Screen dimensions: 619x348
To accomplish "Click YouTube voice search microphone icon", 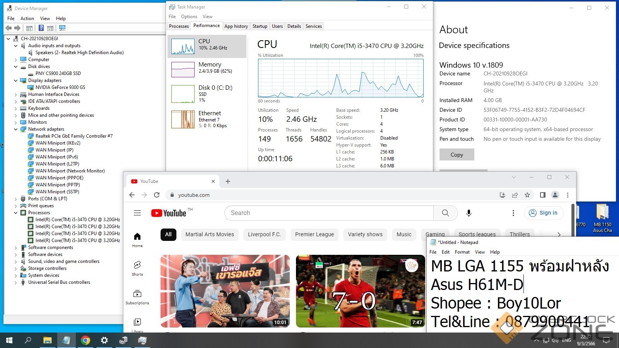I will click(469, 213).
